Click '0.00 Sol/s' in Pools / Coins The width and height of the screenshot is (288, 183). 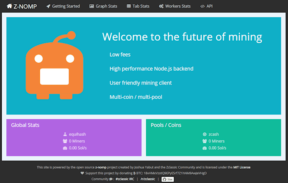217,148
